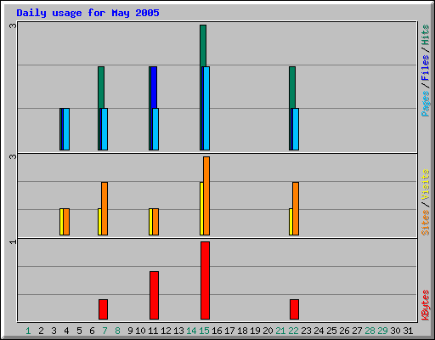Image resolution: width=435 pixels, height=340 pixels.
Task: Click the day '10' label on the x-axis
Action: [140, 331]
